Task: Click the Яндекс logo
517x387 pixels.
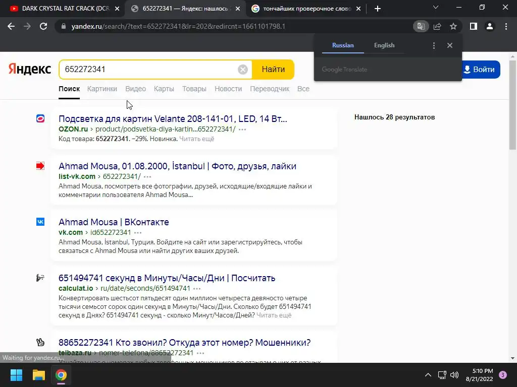Action: 30,69
